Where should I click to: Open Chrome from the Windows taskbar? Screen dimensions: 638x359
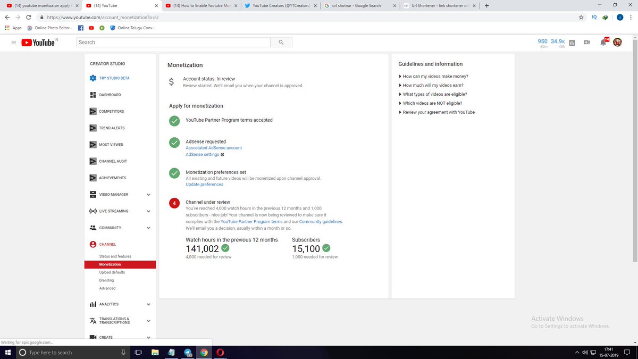(x=204, y=352)
